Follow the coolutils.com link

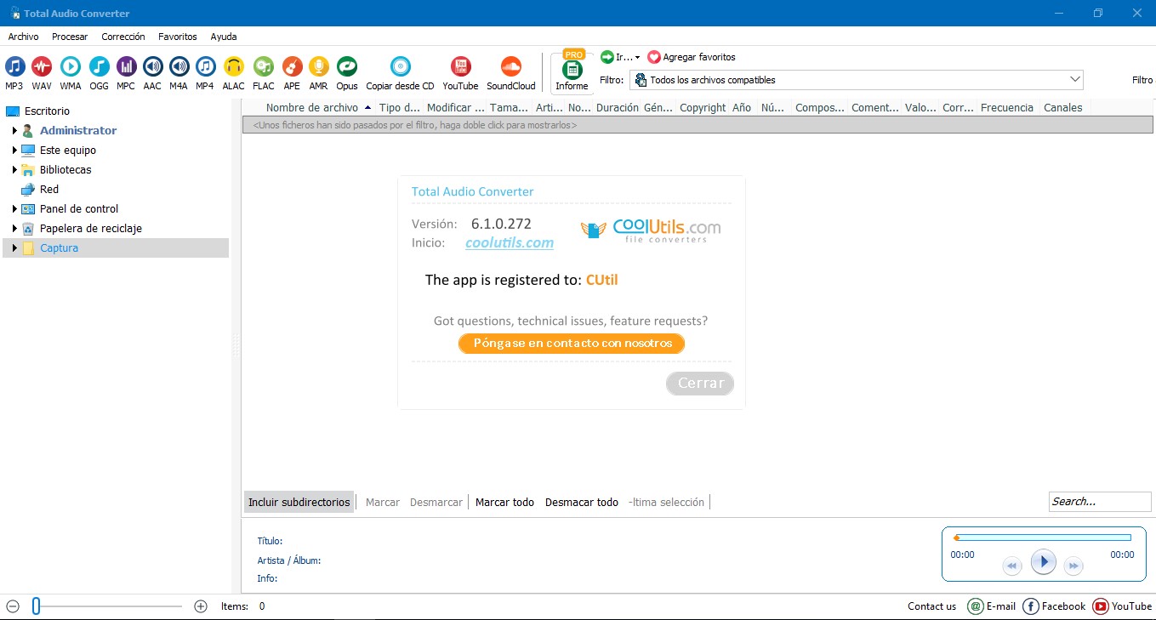click(x=509, y=243)
